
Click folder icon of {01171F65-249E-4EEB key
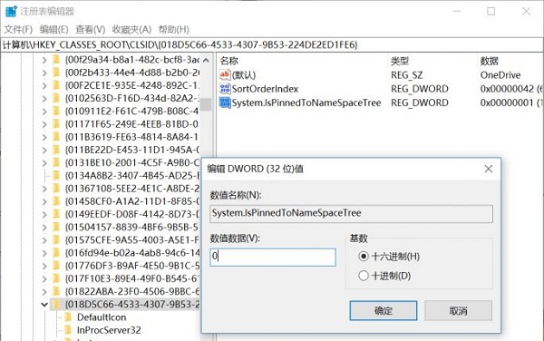[56, 124]
